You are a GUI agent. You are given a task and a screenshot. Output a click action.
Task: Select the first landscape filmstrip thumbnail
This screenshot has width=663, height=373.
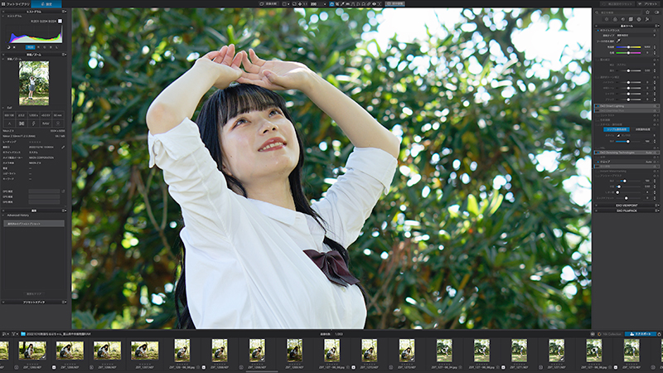tap(32, 351)
